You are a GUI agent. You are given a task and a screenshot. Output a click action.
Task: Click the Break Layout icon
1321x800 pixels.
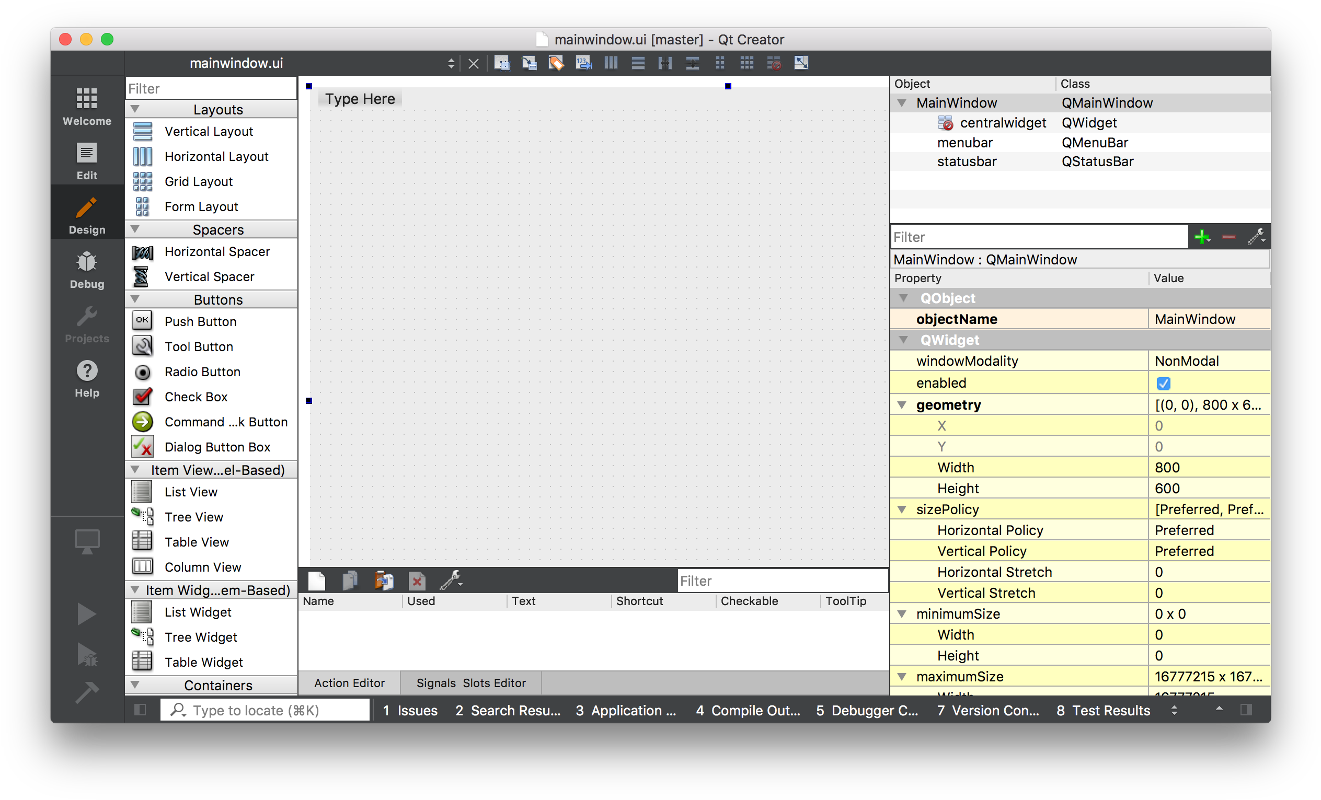coord(774,63)
